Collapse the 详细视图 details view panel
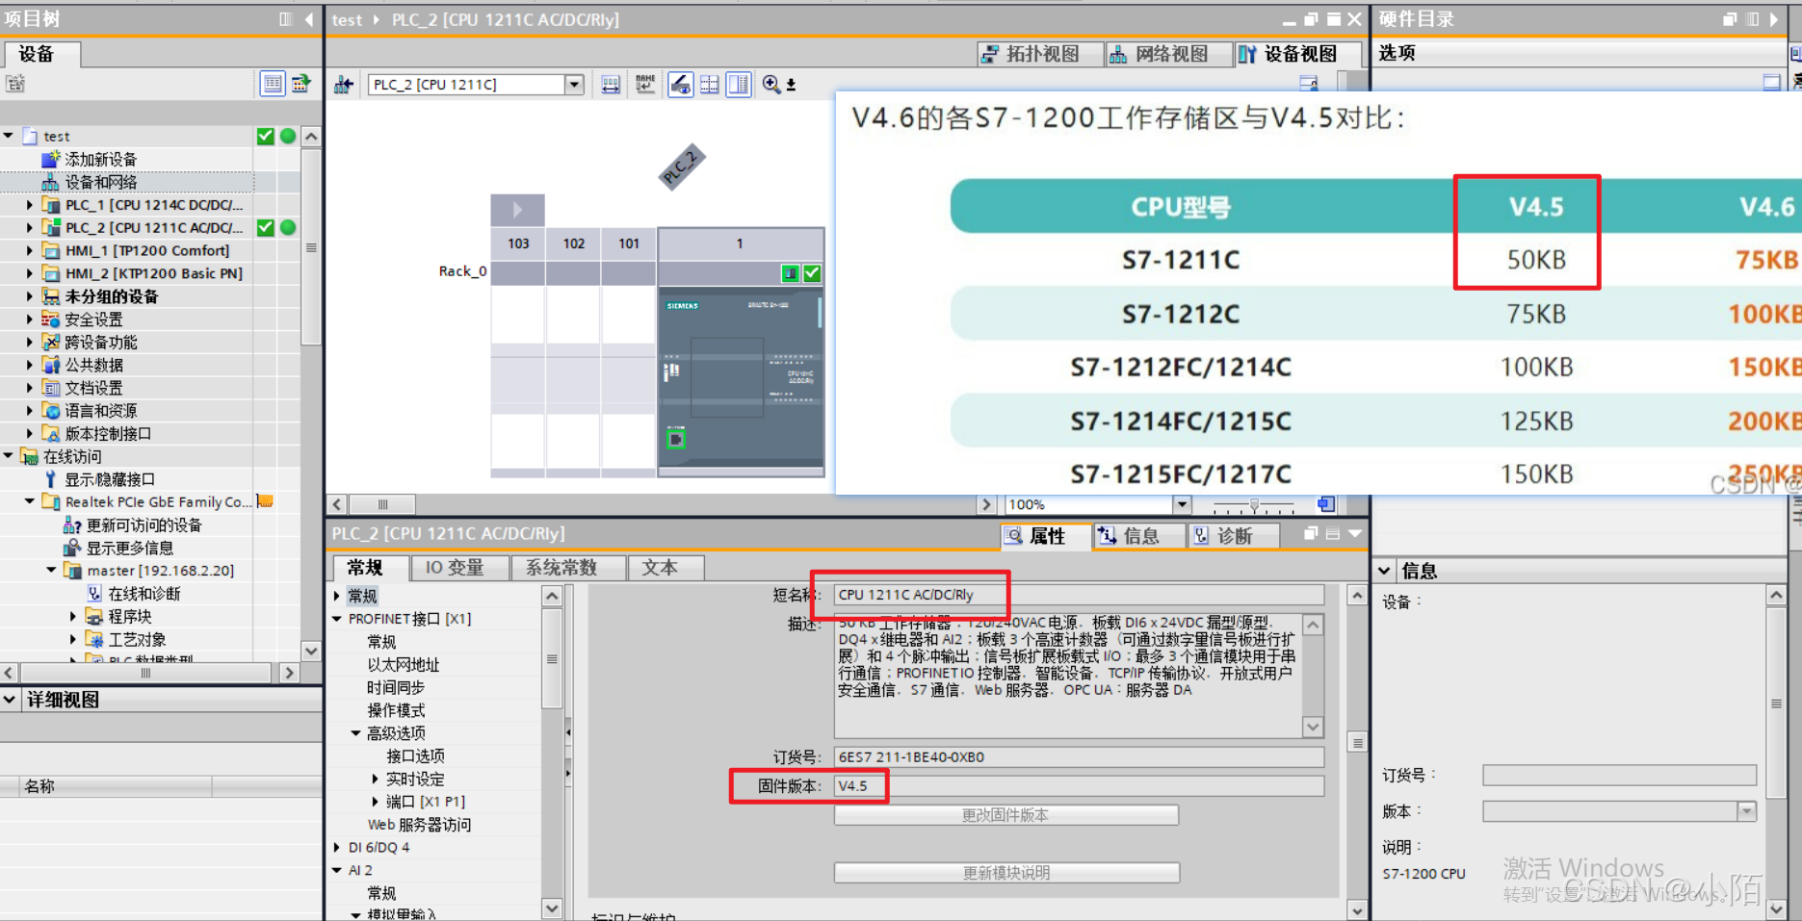The height and width of the screenshot is (921, 1802). (x=10, y=700)
